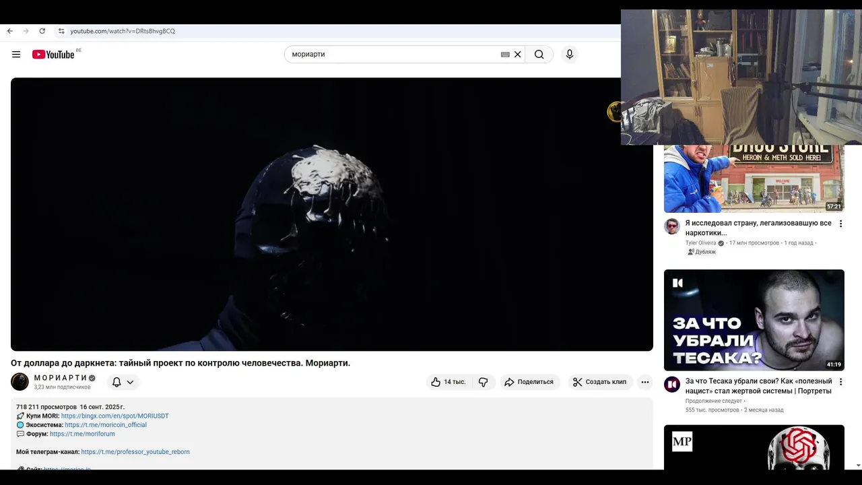Start voice search with microphone icon
Image resolution: width=862 pixels, height=485 pixels.
570,55
